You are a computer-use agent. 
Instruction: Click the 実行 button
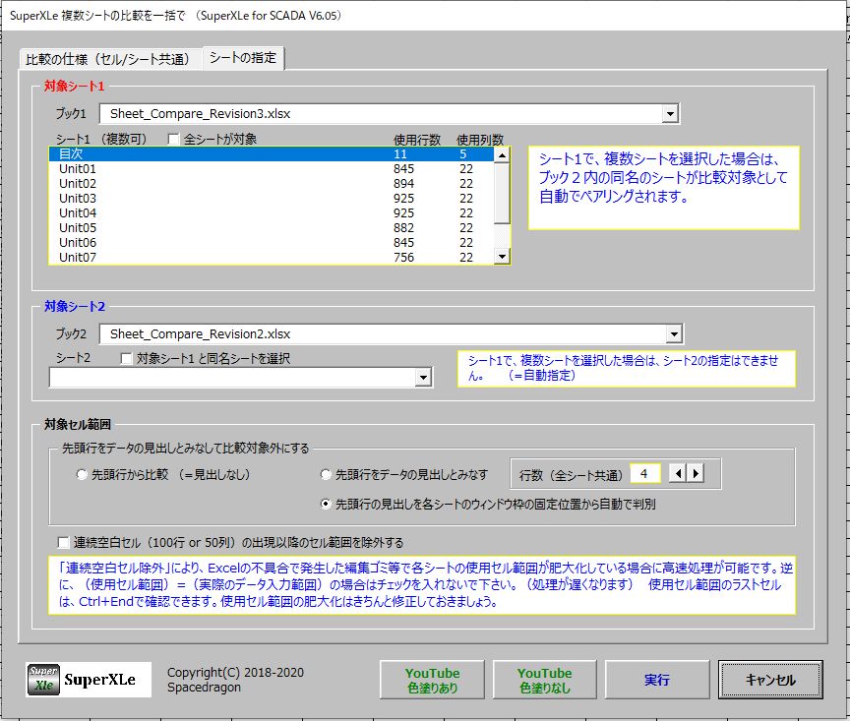click(657, 680)
